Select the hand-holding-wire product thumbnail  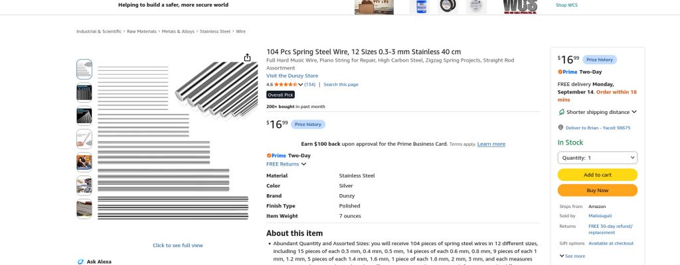(84, 139)
